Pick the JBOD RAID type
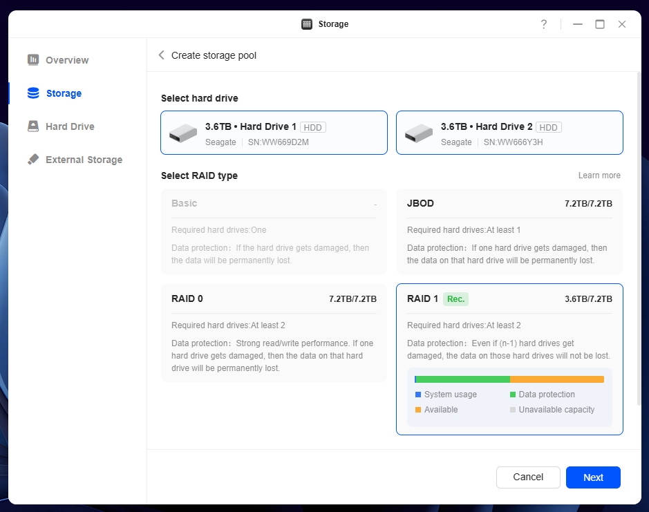 tap(509, 231)
